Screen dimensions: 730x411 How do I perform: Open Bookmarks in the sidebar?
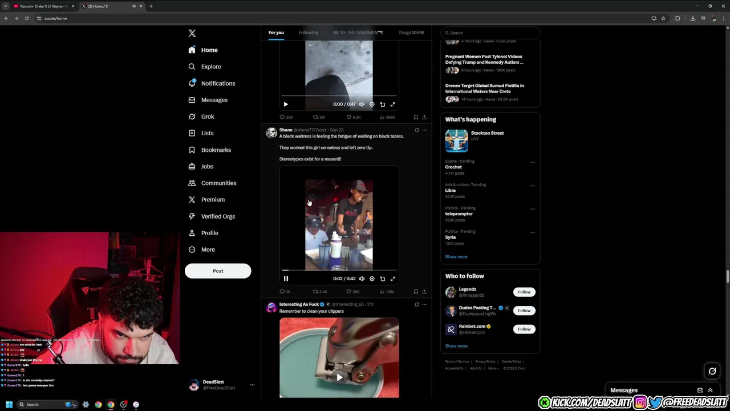pyautogui.click(x=209, y=150)
